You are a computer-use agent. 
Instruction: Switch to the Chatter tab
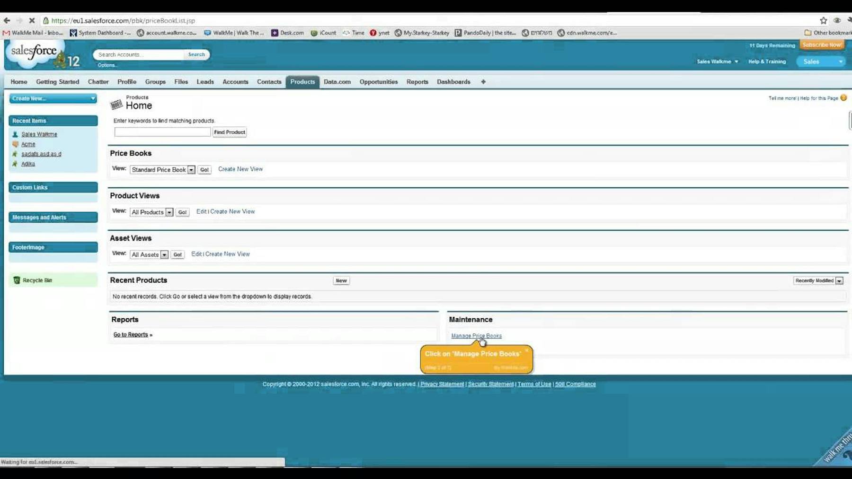click(x=98, y=82)
